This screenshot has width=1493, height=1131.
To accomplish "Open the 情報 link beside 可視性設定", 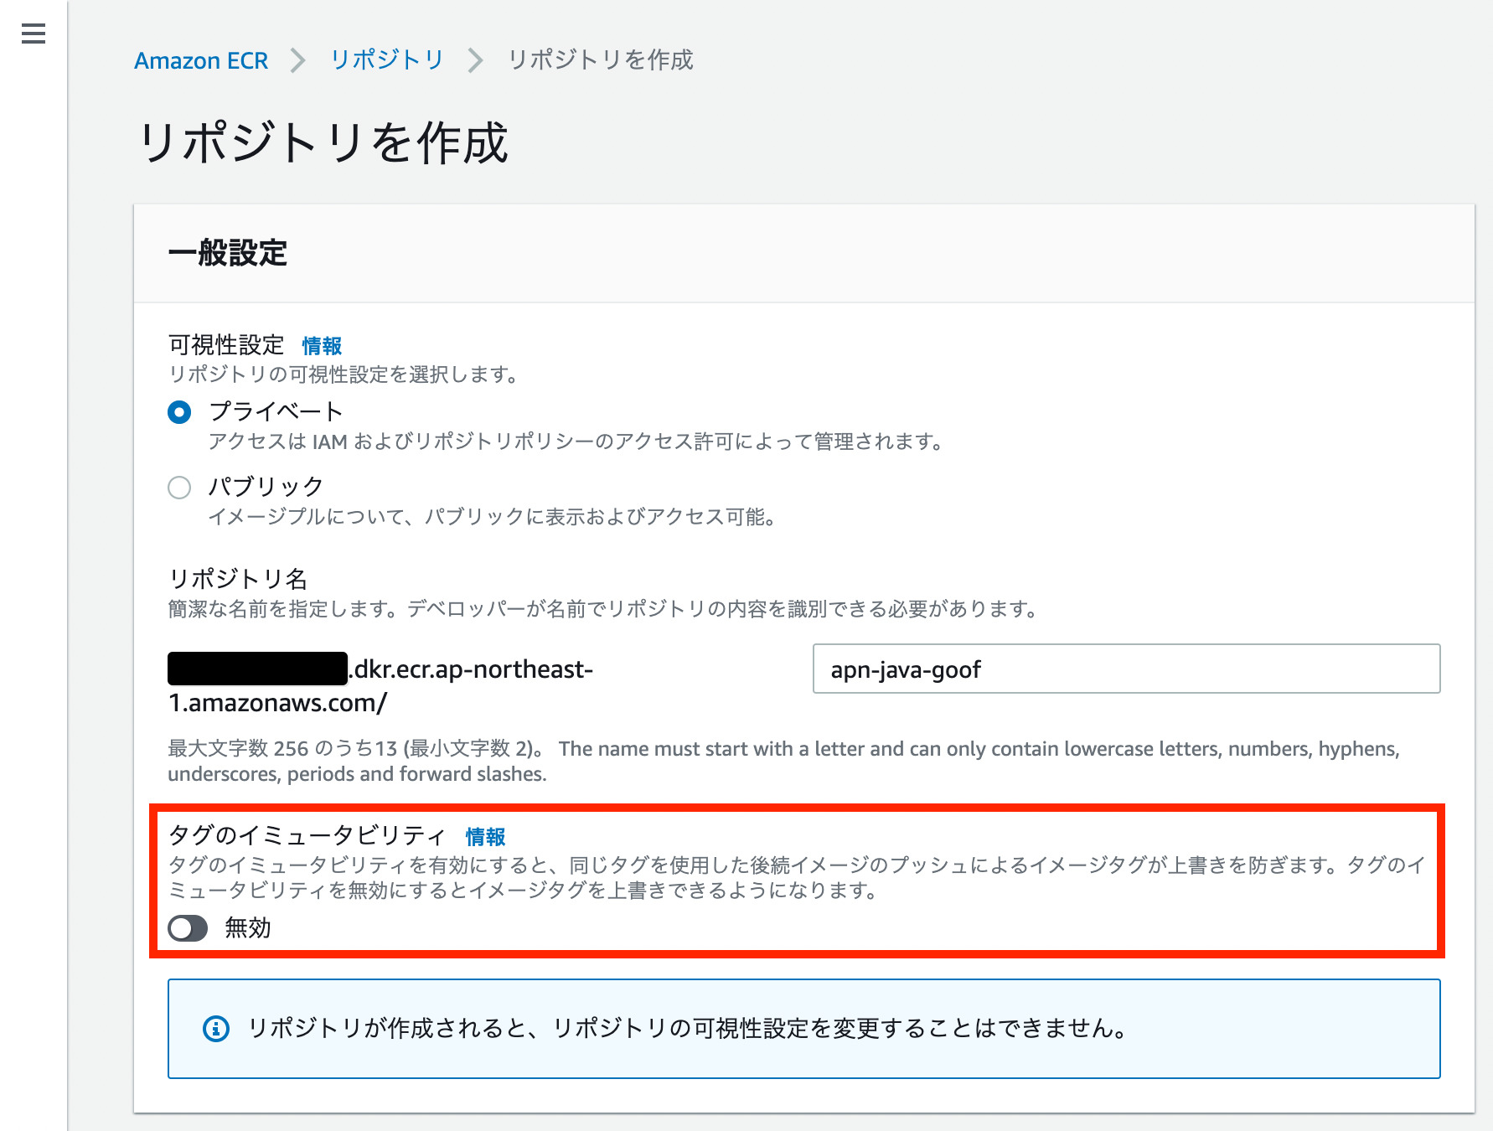I will (322, 344).
